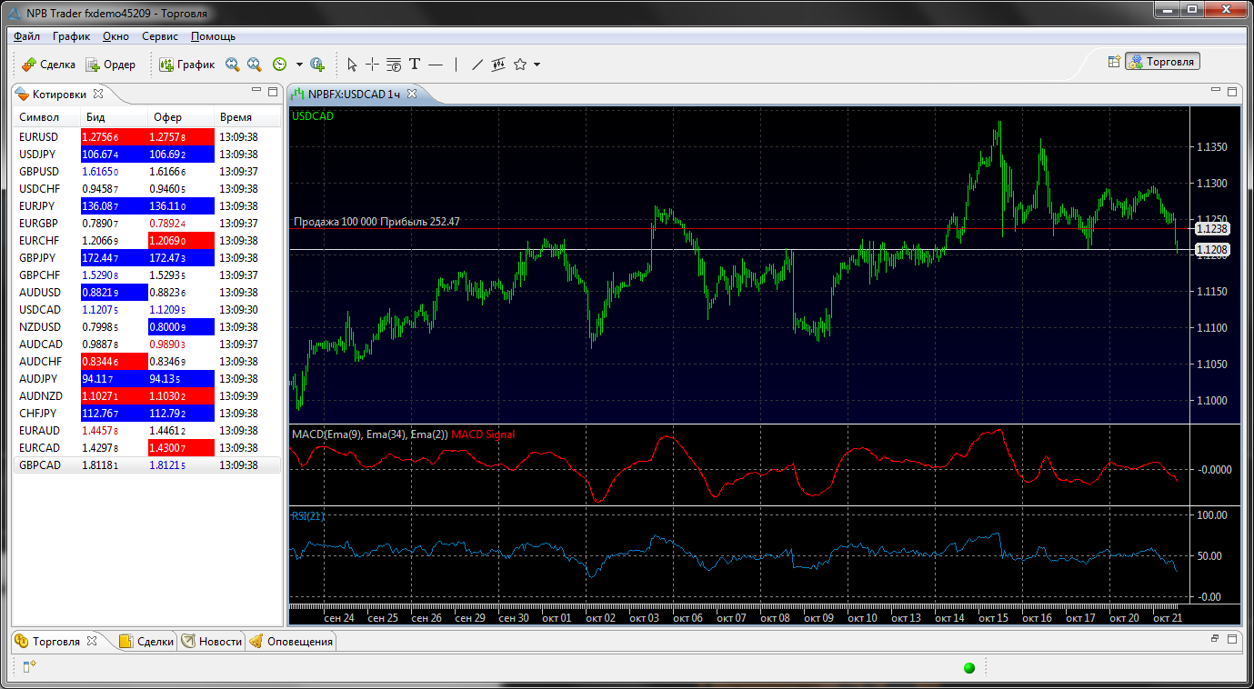Click the 1.1238 position price marker

(x=1211, y=230)
